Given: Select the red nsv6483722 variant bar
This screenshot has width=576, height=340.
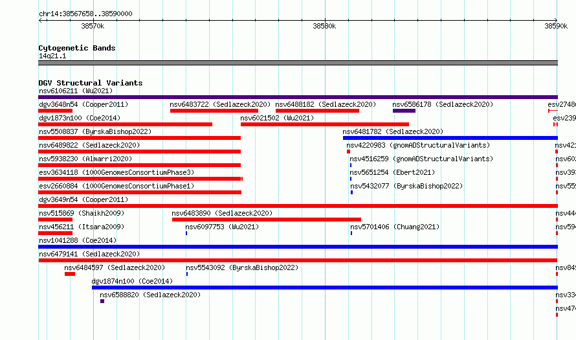Looking at the screenshot, I should [214, 111].
